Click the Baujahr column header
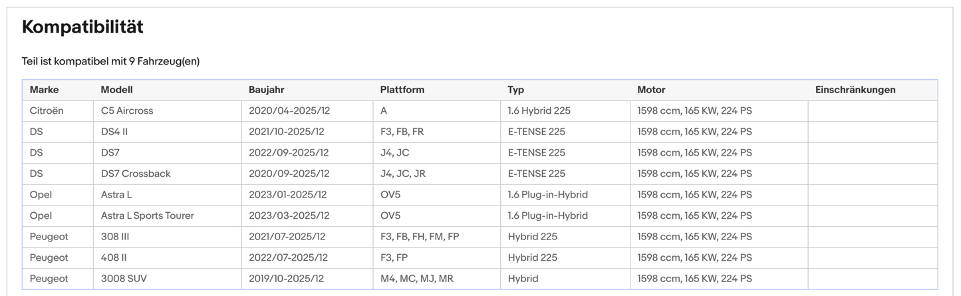The image size is (961, 296). 267,90
